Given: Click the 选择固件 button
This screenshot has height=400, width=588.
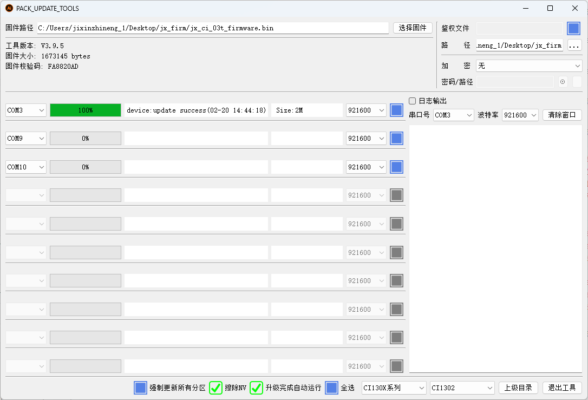Looking at the screenshot, I should tap(412, 28).
